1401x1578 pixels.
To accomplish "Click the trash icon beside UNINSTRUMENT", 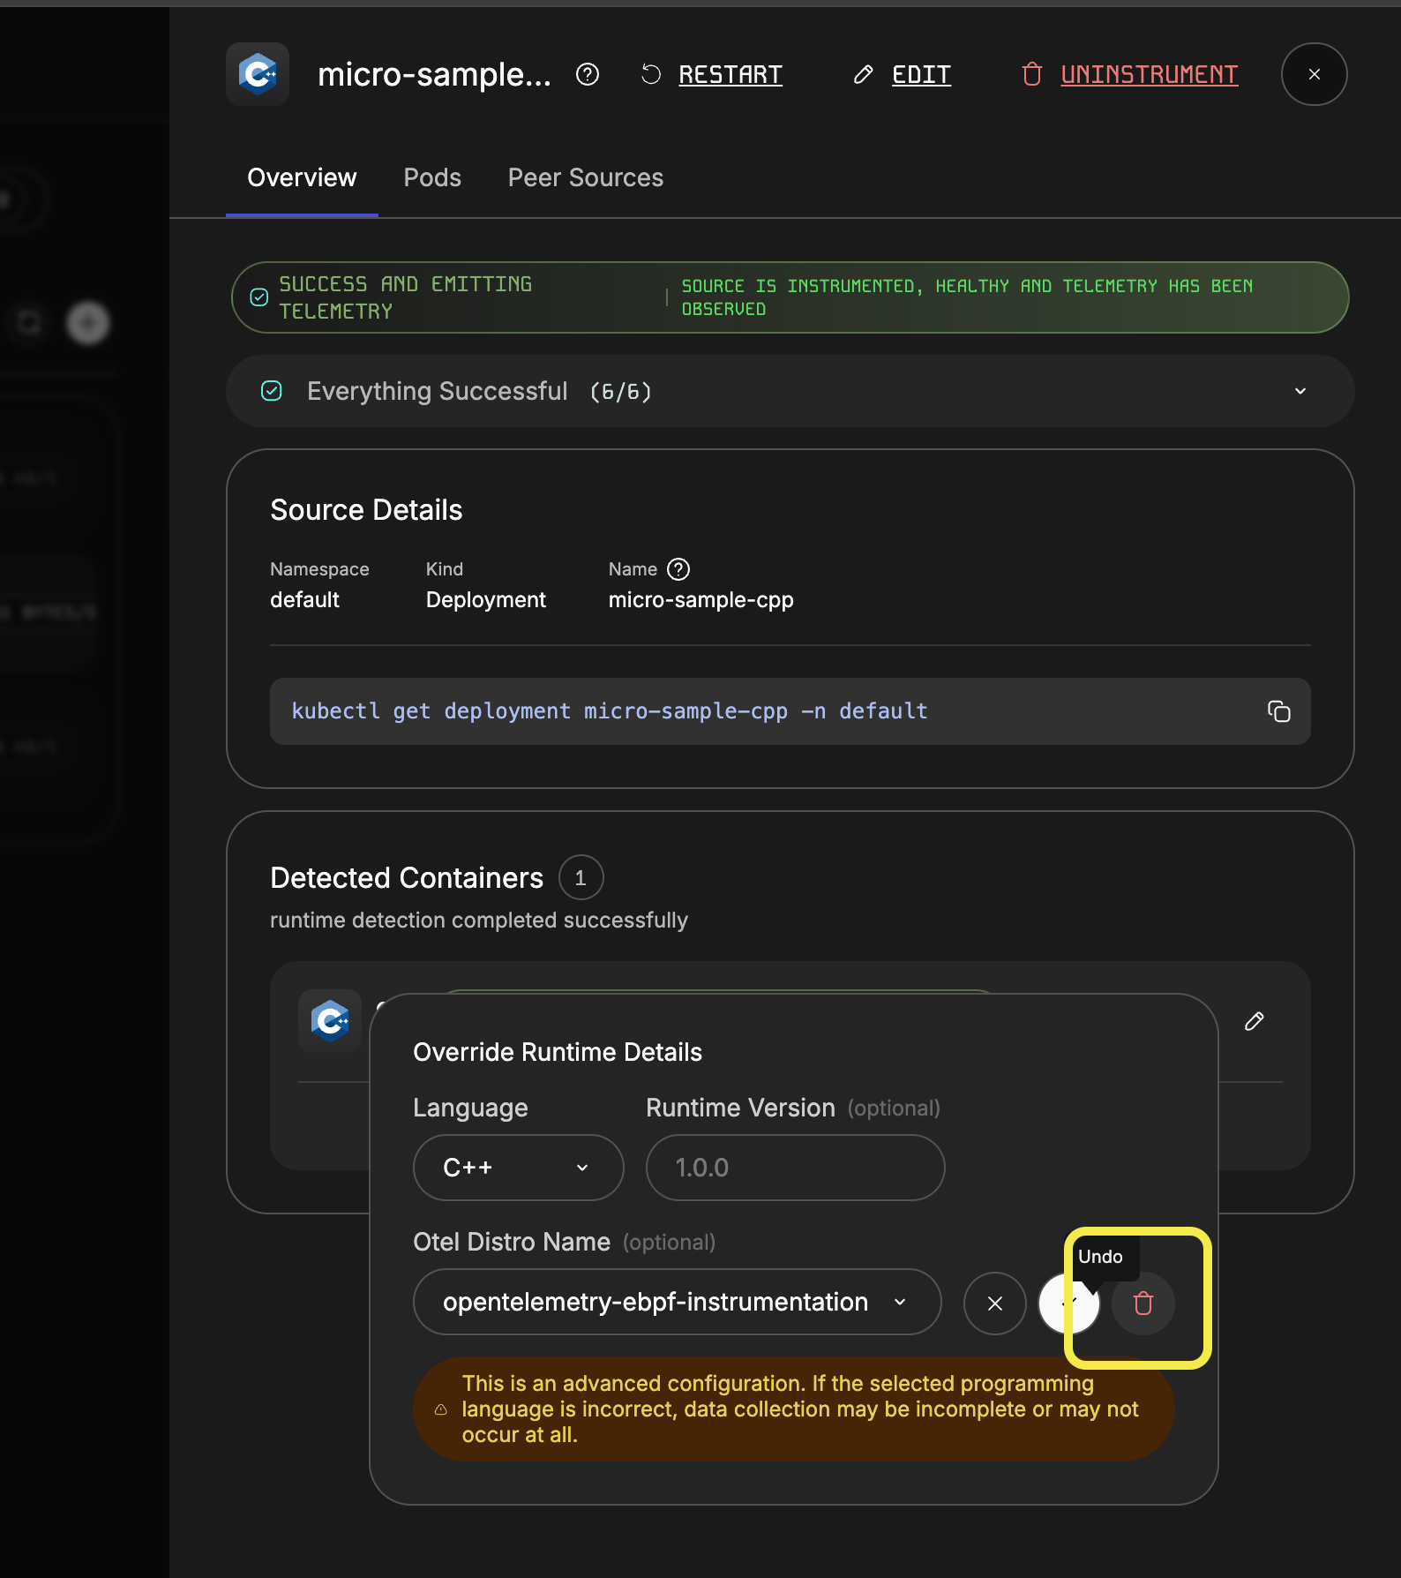I will (1032, 74).
